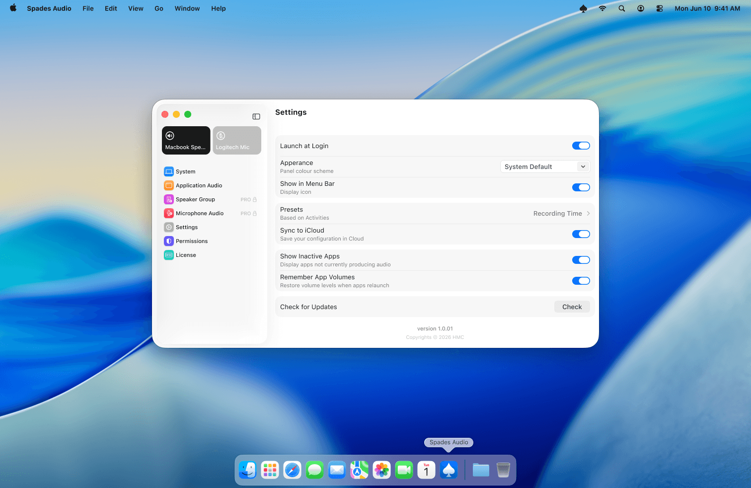
Task: Open Application Audio section
Action: [169, 185]
